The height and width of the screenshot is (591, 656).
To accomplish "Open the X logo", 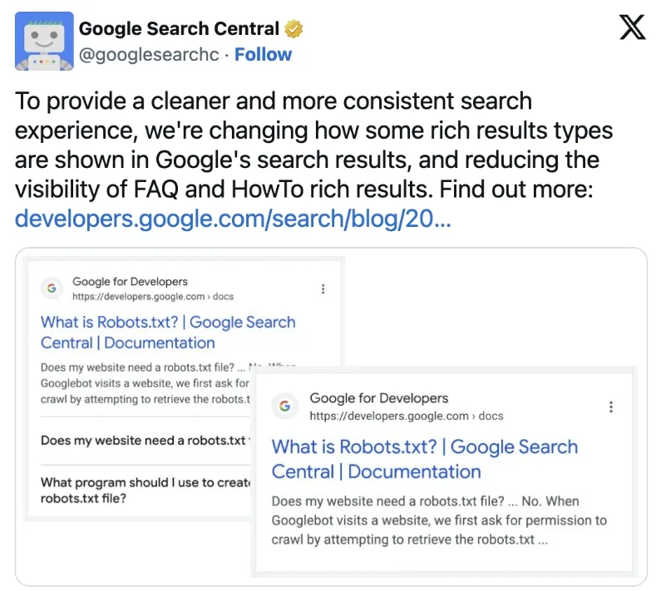I will (x=632, y=29).
